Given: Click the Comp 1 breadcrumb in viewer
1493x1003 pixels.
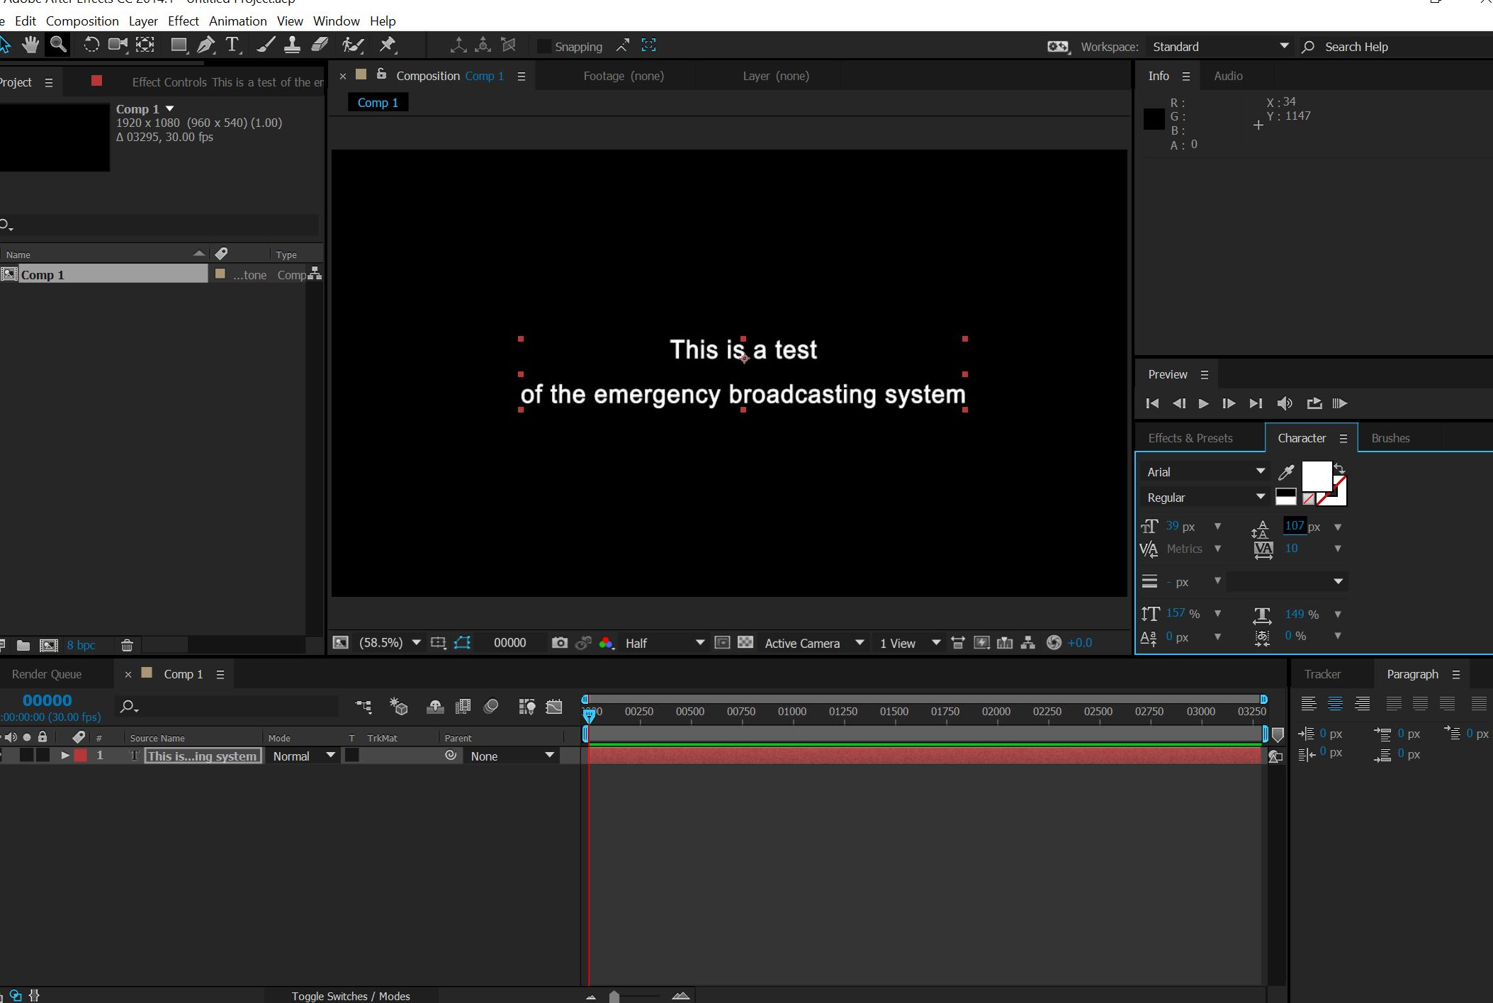Looking at the screenshot, I should pos(378,103).
